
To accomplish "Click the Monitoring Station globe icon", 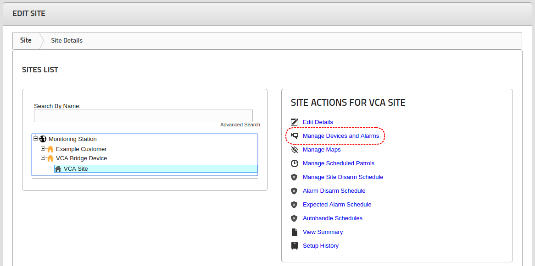I will pyautogui.click(x=43, y=139).
